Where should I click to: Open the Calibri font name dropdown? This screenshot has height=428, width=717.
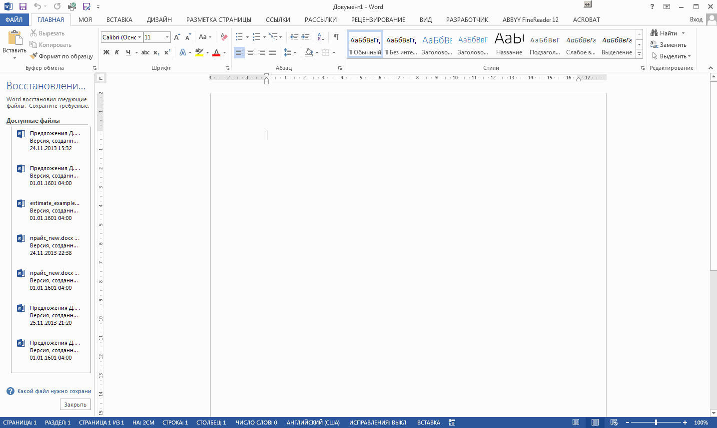[x=139, y=37]
